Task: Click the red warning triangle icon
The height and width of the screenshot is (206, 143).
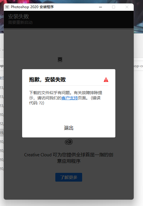Action: pos(106,80)
